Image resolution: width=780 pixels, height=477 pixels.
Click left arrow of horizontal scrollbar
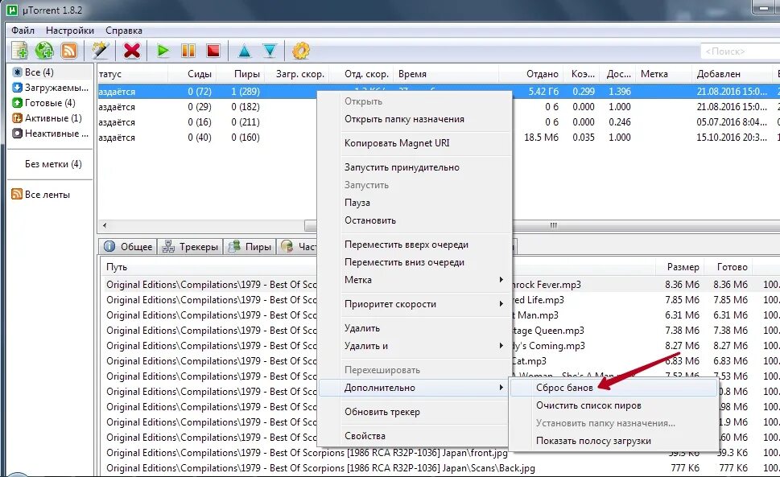[x=105, y=225]
